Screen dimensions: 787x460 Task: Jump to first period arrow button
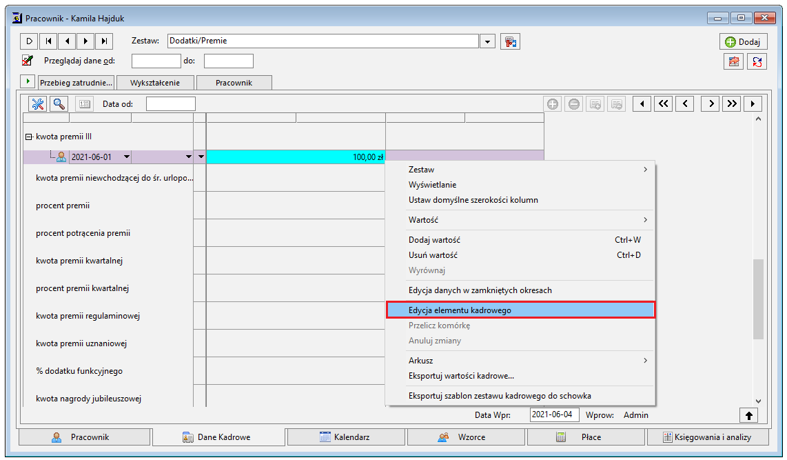pyautogui.click(x=642, y=104)
